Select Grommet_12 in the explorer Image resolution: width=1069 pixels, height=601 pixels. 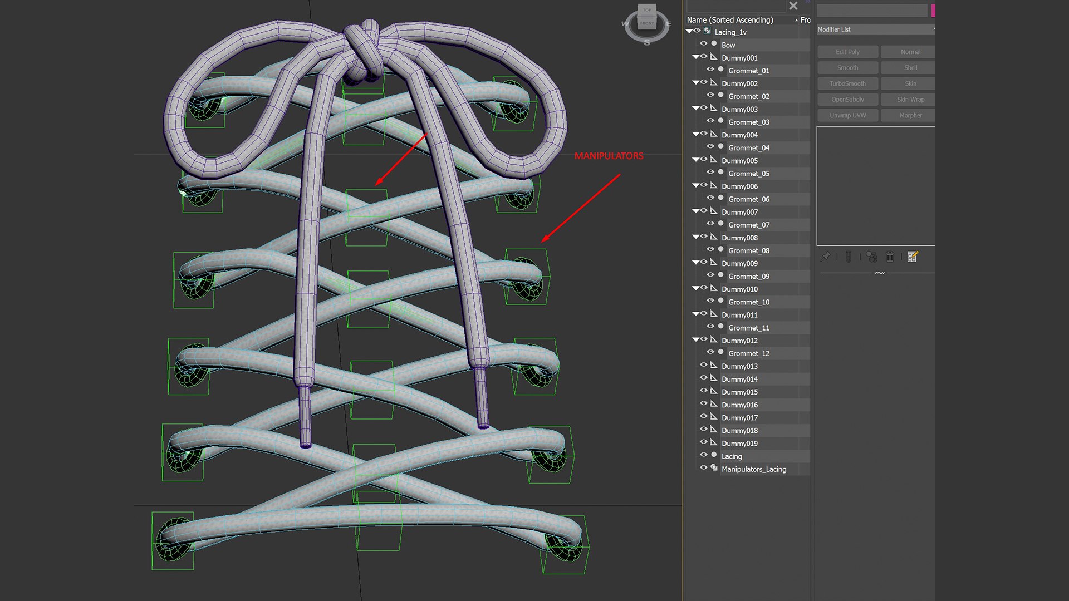749,353
